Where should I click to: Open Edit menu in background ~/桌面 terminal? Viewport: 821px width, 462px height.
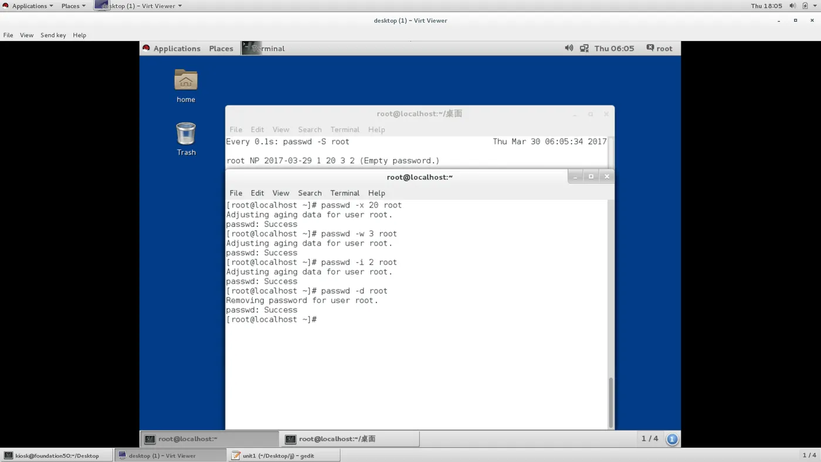coord(257,130)
